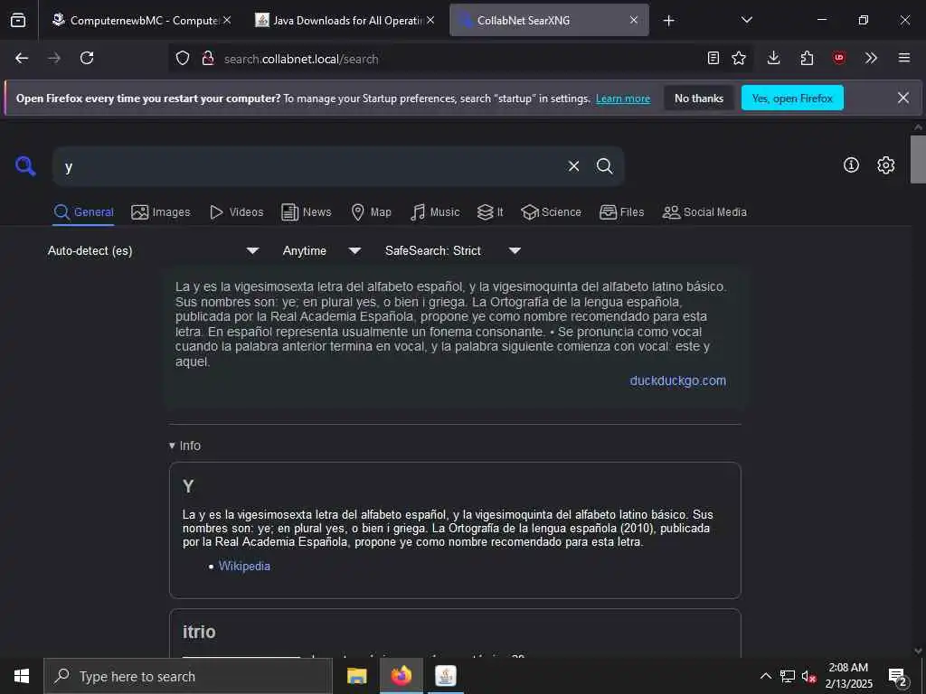The image size is (926, 694).
Task: Open the Windows Start menu
Action: point(22,676)
